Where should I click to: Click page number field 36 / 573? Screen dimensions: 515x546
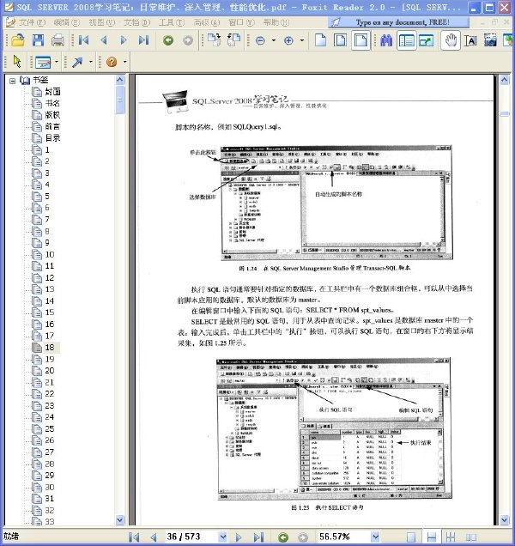pyautogui.click(x=191, y=537)
